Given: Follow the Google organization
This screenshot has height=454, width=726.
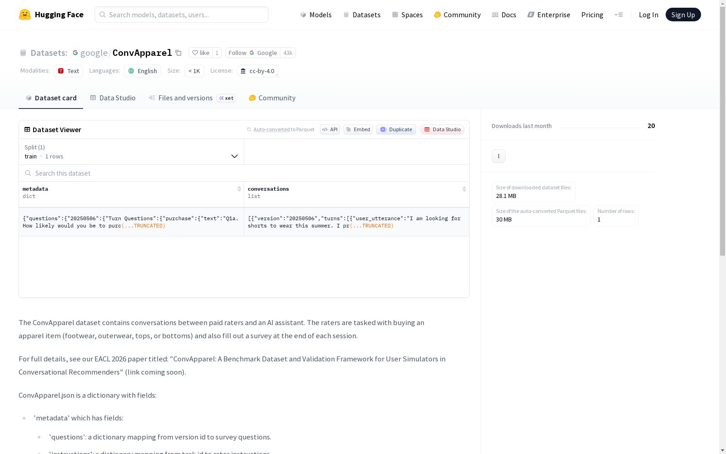Looking at the screenshot, I should (253, 53).
